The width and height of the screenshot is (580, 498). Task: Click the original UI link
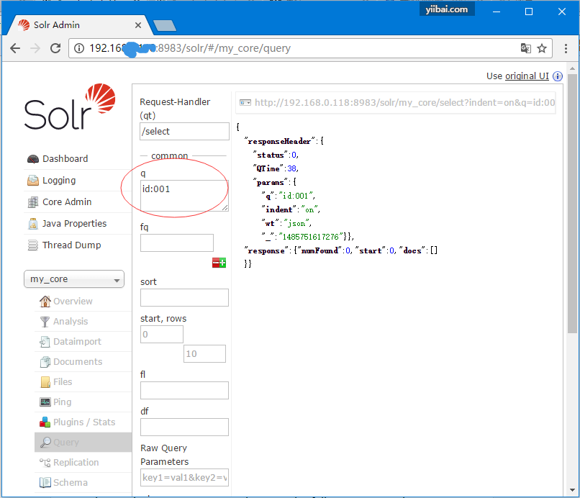[x=526, y=76]
